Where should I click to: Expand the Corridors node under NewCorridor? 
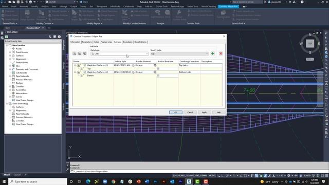click(10, 86)
